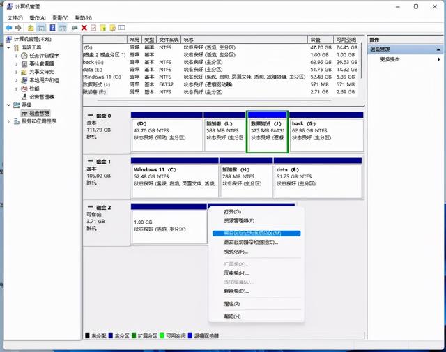Screen dimensions: 446x352
Task: Open the 操作(A) menu
Action: point(37,17)
